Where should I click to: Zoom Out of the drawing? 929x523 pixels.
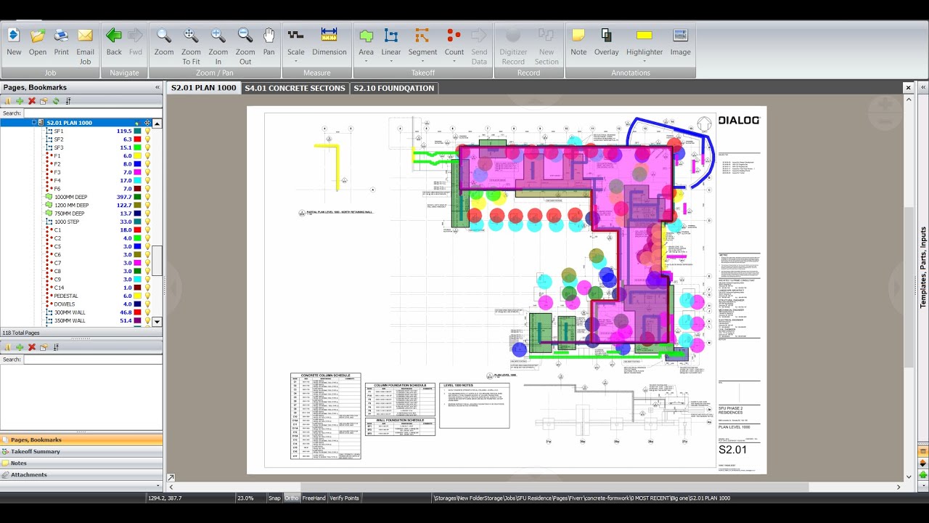pyautogui.click(x=245, y=46)
